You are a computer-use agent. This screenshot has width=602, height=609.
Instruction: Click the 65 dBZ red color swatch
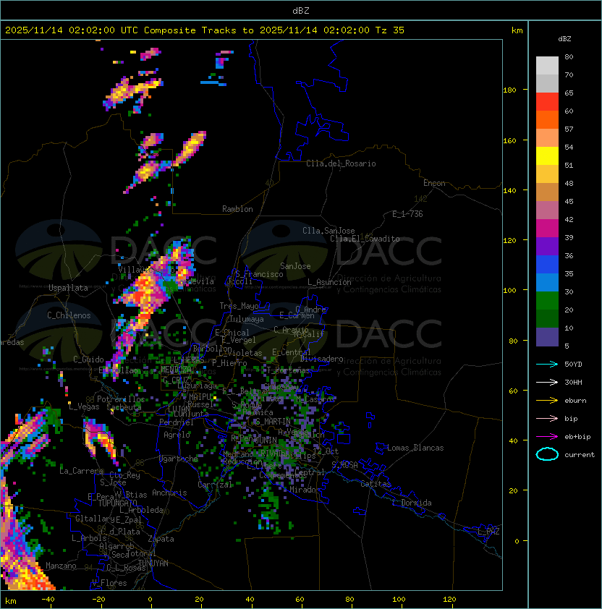[x=547, y=101]
